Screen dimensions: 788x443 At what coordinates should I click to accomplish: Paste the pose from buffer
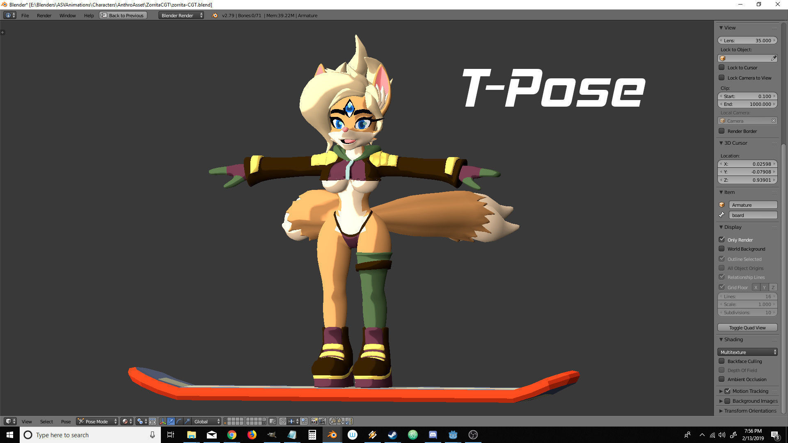point(341,421)
